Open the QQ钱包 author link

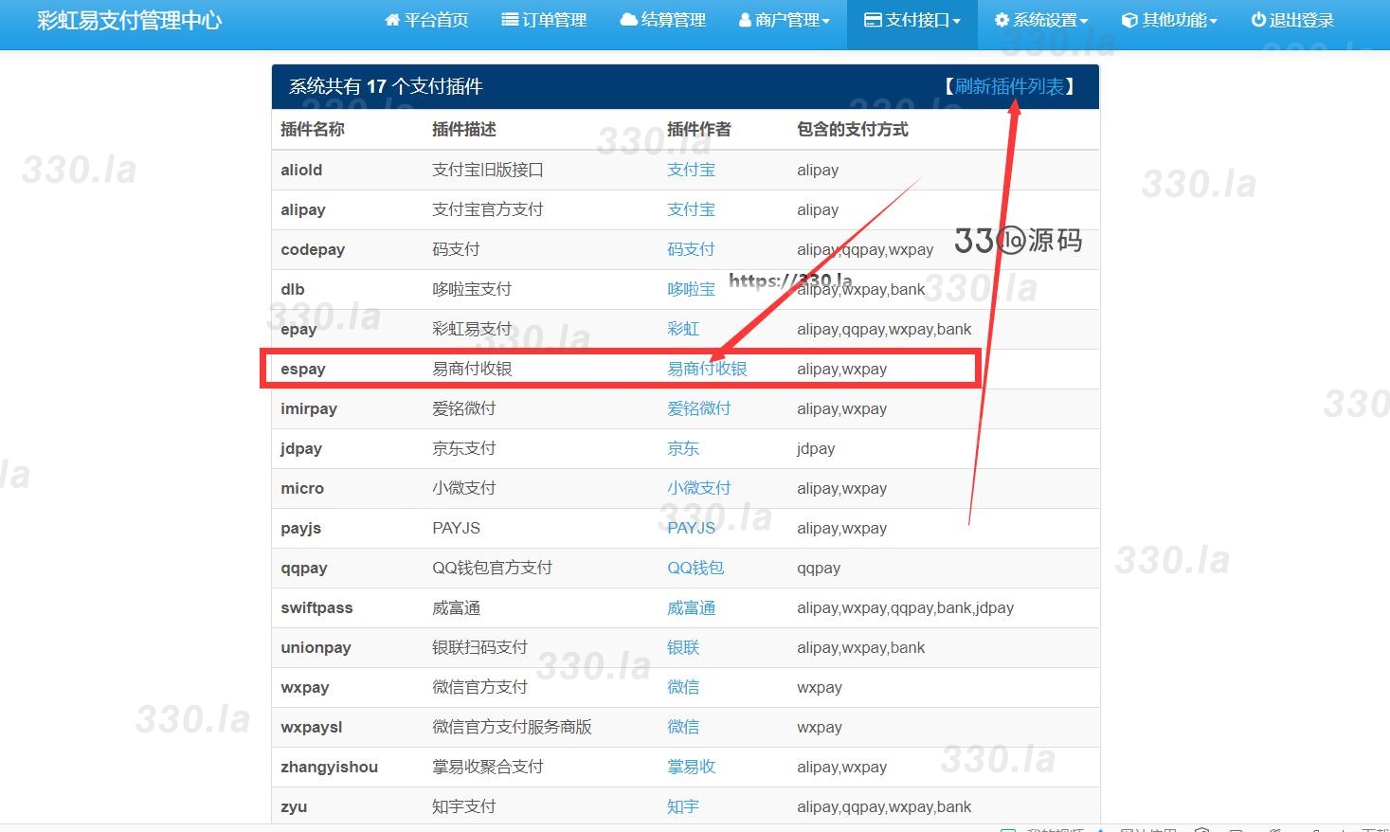[x=695, y=568]
